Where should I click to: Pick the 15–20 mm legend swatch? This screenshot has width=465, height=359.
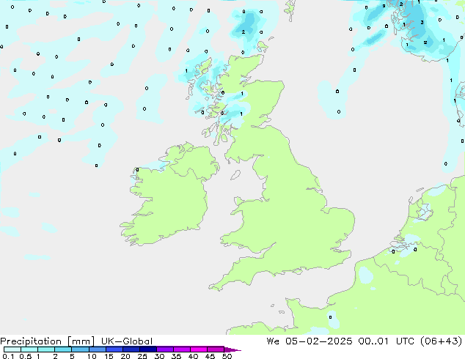pyautogui.click(x=114, y=349)
